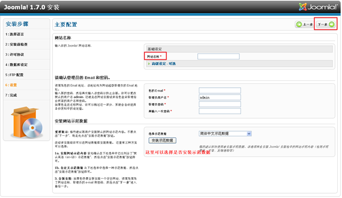Select step 1: 选择语言
Viewport: 342px width, 198px height.
[x=14, y=34]
